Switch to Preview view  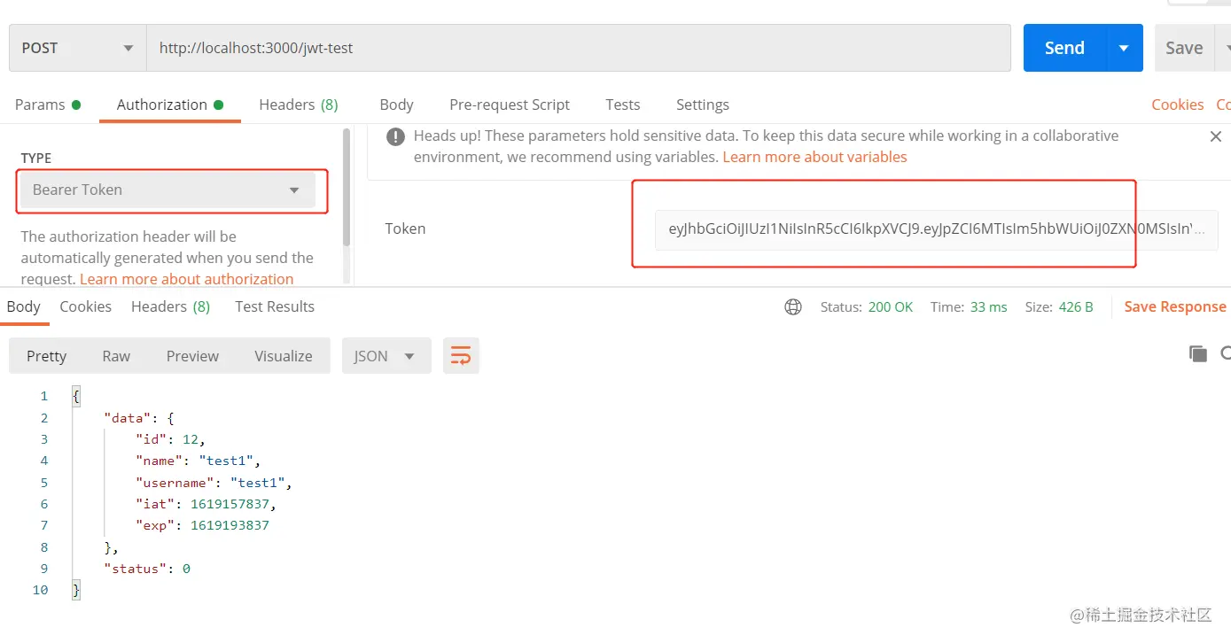[192, 356]
